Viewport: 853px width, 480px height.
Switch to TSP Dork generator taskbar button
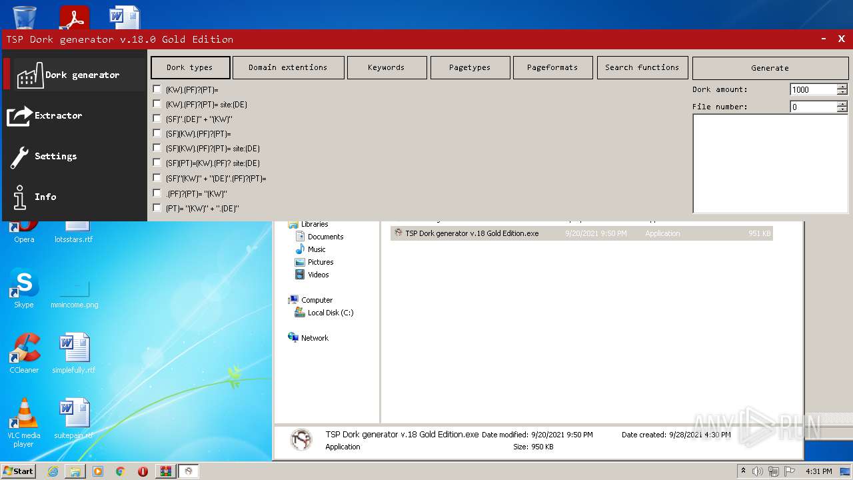click(x=189, y=471)
